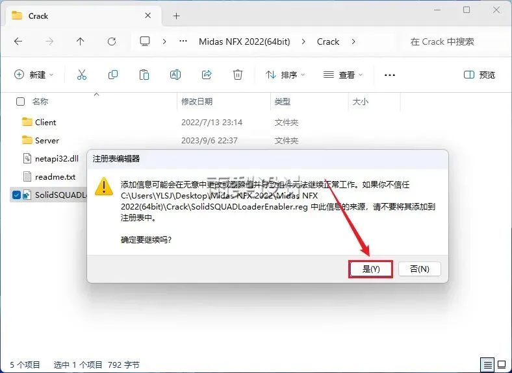
Task: Select the netapi32.dll file icon
Action: click(x=27, y=158)
